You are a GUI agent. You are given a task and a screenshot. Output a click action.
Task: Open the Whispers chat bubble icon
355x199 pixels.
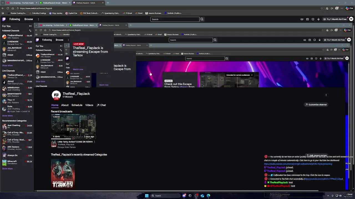point(313,19)
